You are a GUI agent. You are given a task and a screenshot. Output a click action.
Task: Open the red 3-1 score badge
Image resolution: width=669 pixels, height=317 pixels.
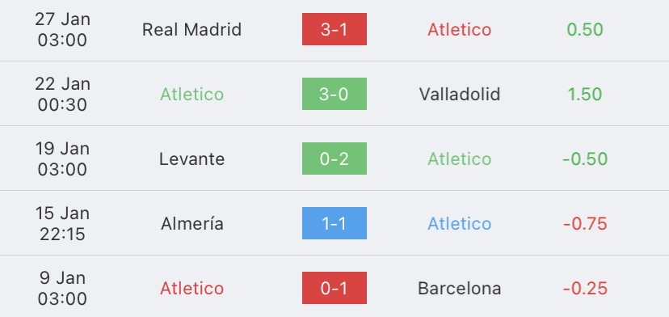coord(334,29)
